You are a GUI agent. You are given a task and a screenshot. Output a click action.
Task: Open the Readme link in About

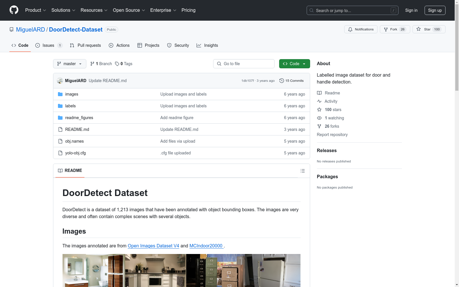(328, 93)
